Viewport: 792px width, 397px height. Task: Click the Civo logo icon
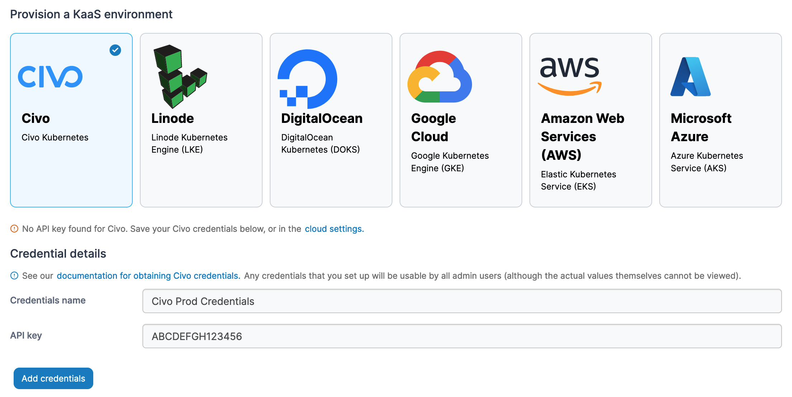coord(50,77)
